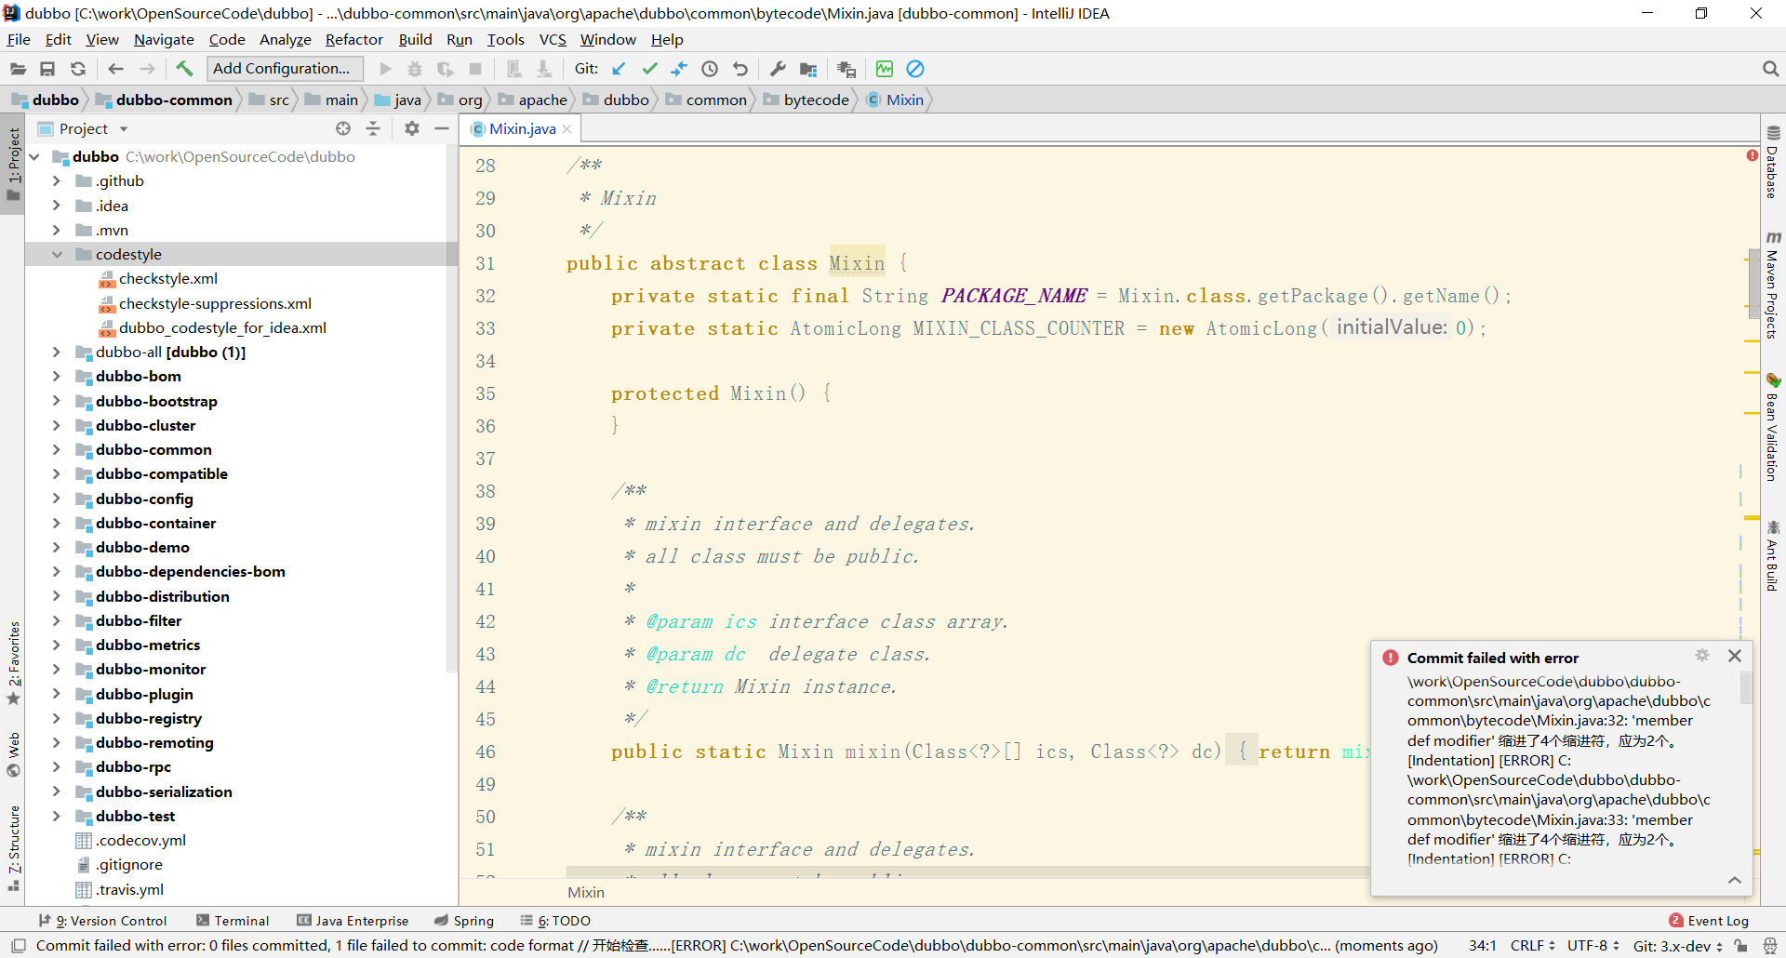Open Git compare branches icon
This screenshot has height=958, width=1786.
click(679, 69)
